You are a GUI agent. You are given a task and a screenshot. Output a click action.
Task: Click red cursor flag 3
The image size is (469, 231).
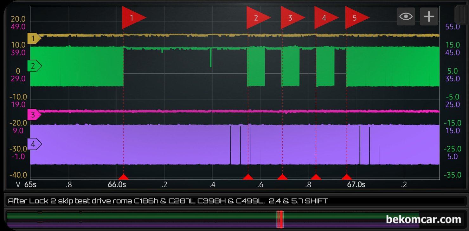coord(292,18)
